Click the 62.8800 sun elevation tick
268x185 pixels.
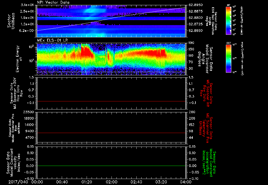pyautogui.click(x=196, y=18)
